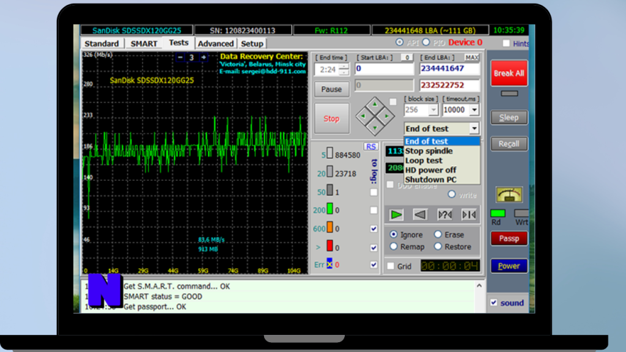Click the green 200 ms block swatch

point(330,208)
